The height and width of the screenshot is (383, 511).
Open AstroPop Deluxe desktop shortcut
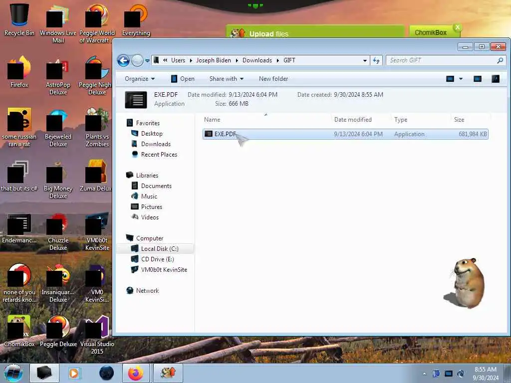click(x=58, y=76)
